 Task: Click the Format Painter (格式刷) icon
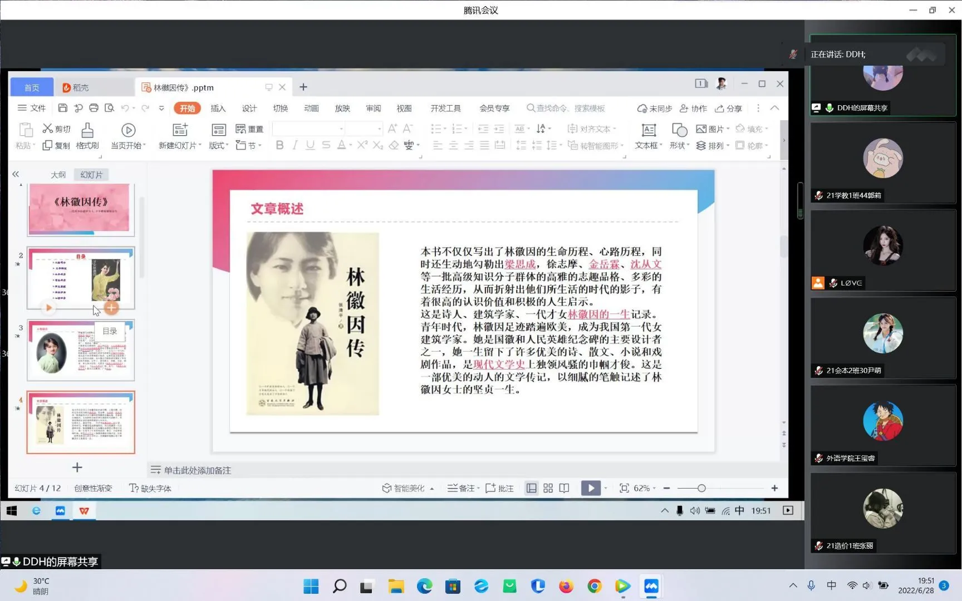click(87, 131)
